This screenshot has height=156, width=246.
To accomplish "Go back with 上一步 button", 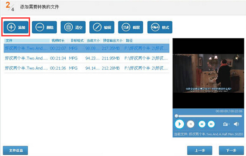I will (x=200, y=150).
